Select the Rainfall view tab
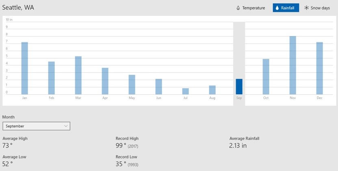The image size is (338, 171). (x=286, y=8)
